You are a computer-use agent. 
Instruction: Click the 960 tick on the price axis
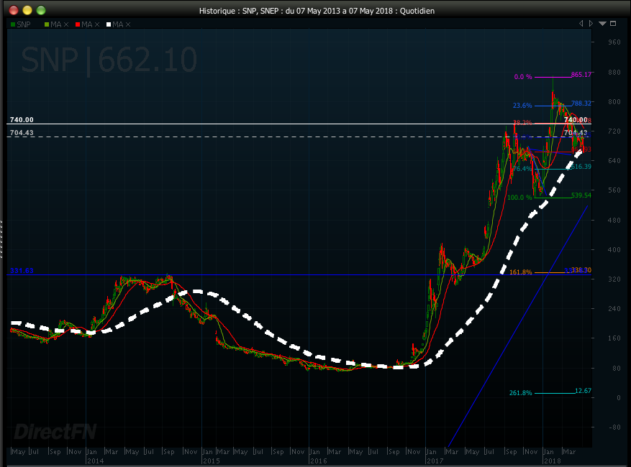click(x=614, y=42)
